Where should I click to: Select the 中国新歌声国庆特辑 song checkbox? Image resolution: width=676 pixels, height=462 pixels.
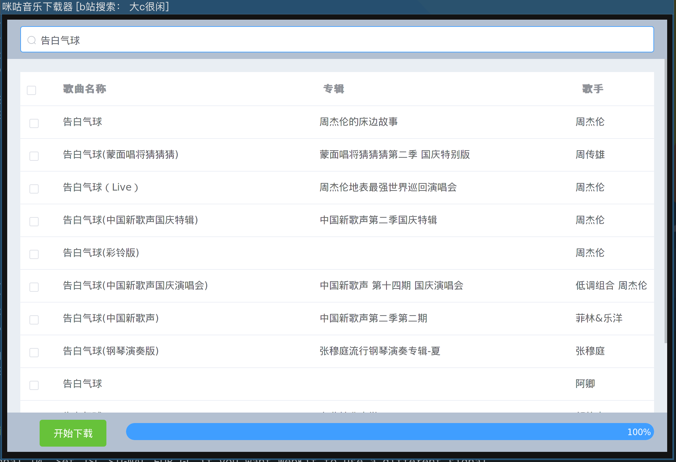pyautogui.click(x=34, y=221)
